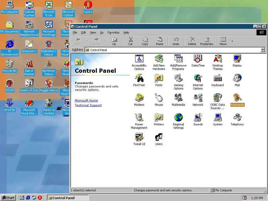Open the File menu
Image resolution: width=268 pixels, height=201 pixels.
tap(75, 32)
